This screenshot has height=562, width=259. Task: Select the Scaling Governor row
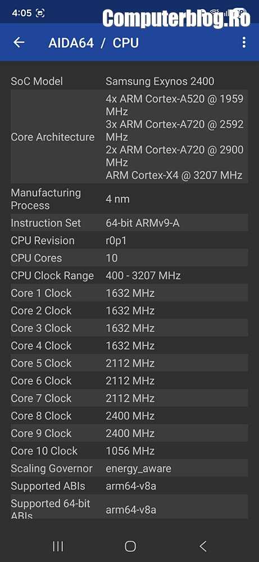[x=129, y=469]
